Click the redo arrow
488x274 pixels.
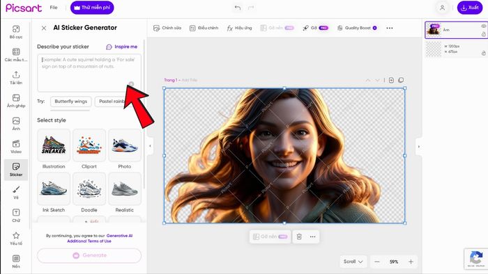pos(251,8)
